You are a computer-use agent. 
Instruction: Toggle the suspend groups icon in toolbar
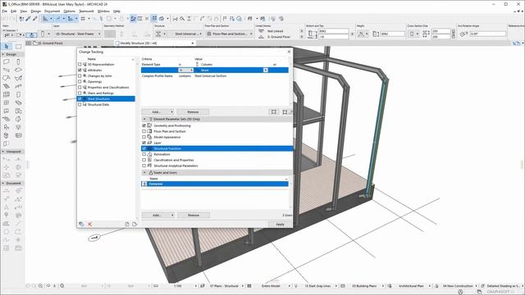[154, 19]
